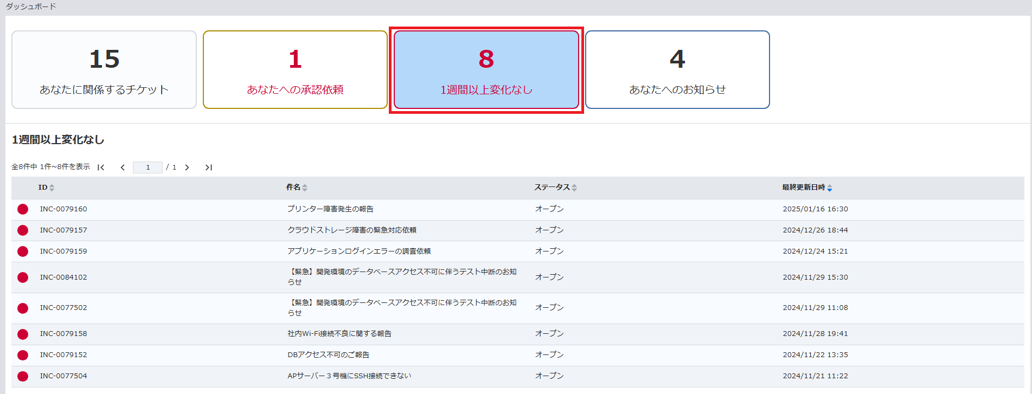The width and height of the screenshot is (1032, 394).
Task: Go to first page pagination icon
Action: (x=101, y=167)
